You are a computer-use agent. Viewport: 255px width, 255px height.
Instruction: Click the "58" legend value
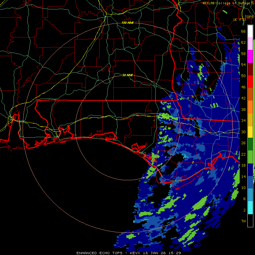[243, 54]
